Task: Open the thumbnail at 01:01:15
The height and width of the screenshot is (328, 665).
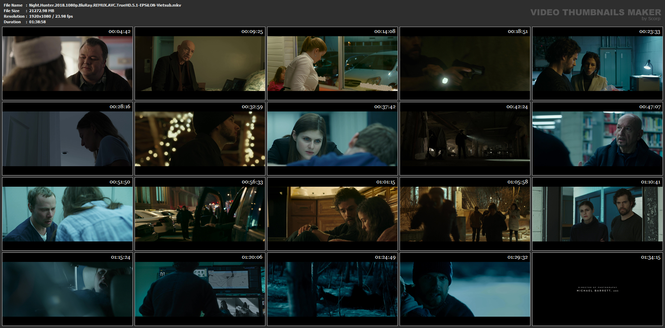Action: [332, 214]
